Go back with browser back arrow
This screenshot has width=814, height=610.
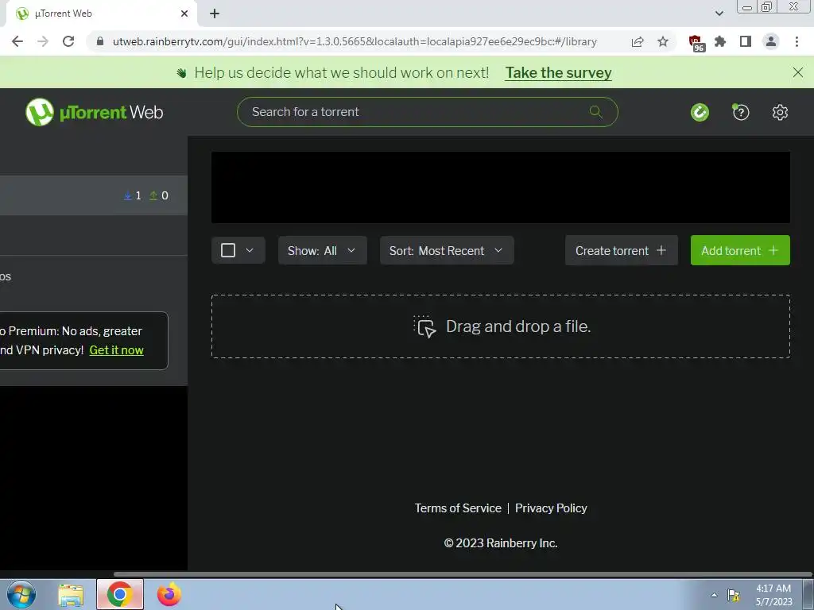pyautogui.click(x=17, y=41)
